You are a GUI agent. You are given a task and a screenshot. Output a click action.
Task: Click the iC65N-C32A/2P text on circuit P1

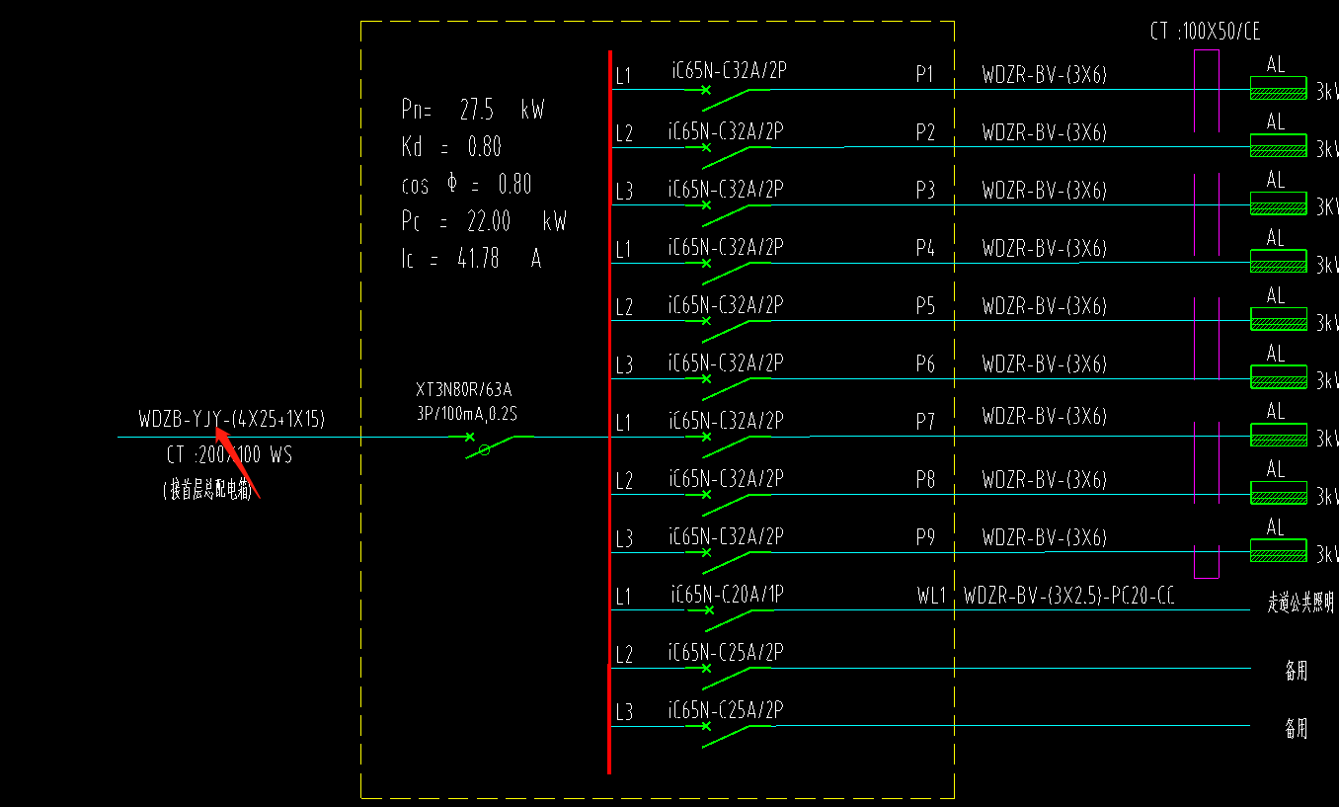pos(729,71)
